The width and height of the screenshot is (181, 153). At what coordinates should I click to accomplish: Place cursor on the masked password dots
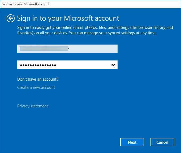(38, 65)
